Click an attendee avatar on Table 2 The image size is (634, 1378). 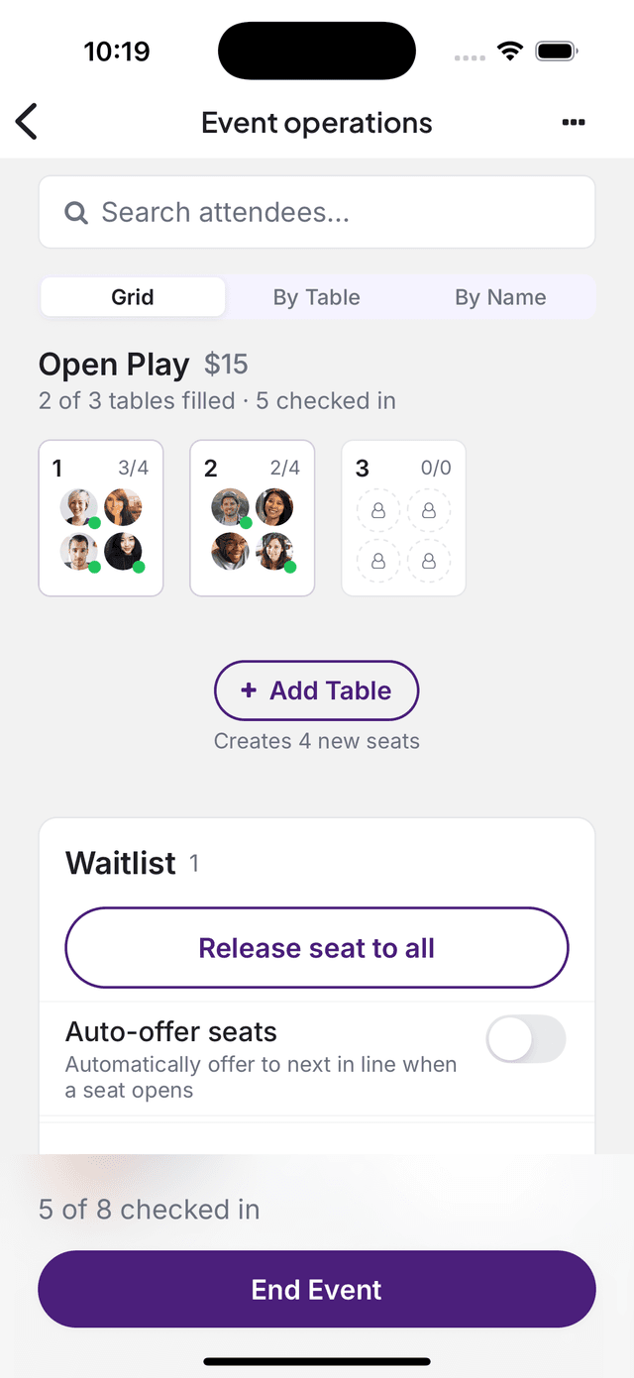pos(229,506)
